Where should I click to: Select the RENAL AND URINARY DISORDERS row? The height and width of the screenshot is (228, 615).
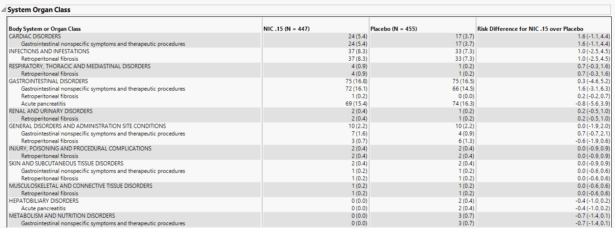50,111
